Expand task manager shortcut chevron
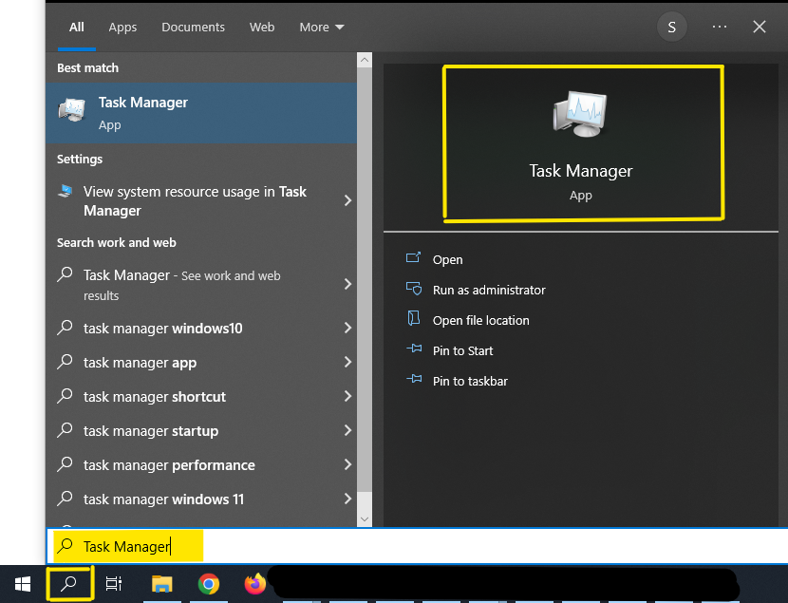Image resolution: width=788 pixels, height=603 pixels. coord(347,396)
